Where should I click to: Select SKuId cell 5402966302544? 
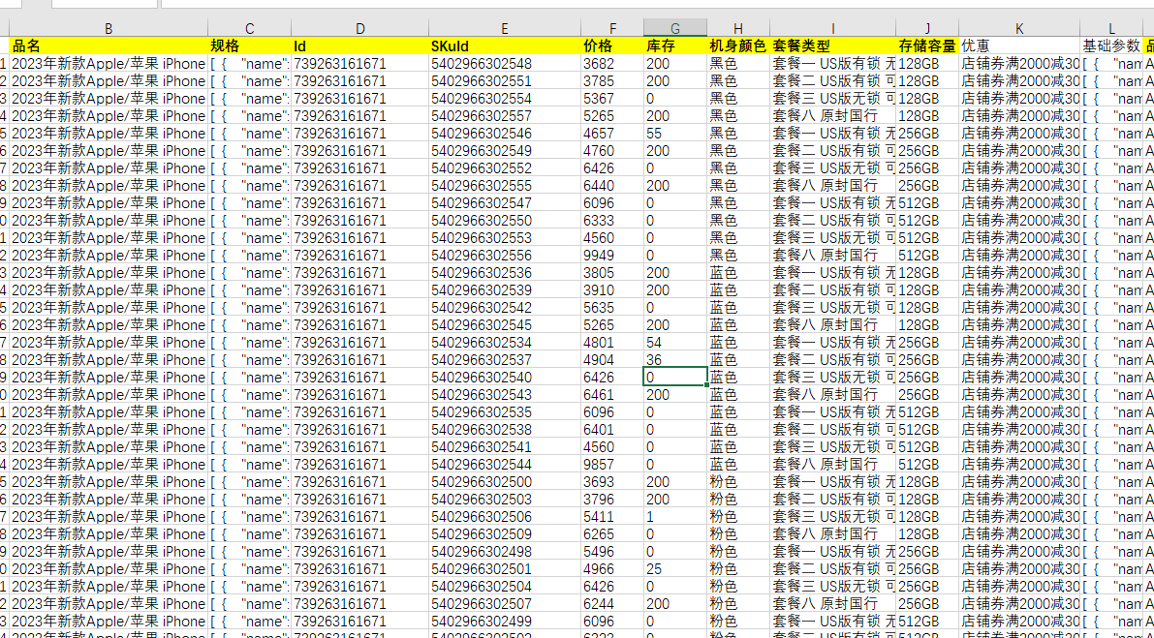[504, 465]
